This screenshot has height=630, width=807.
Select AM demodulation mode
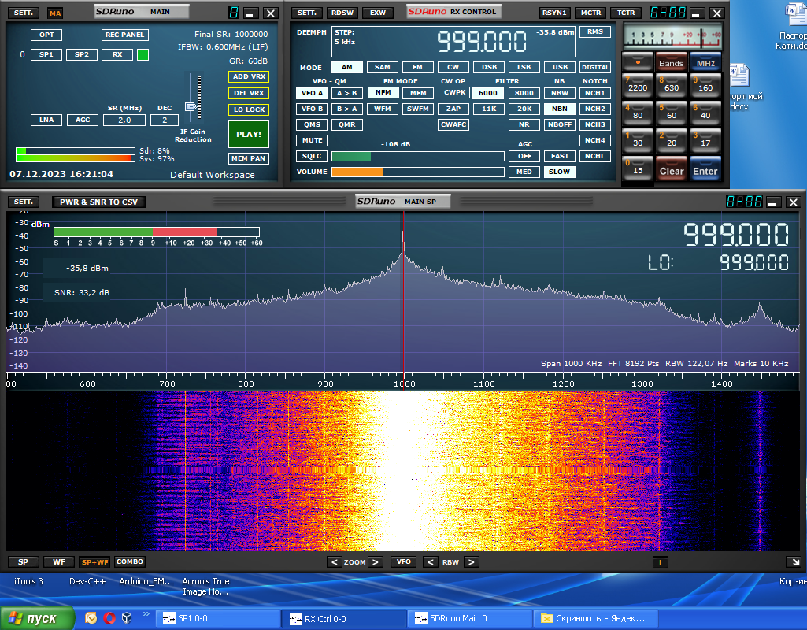click(x=347, y=67)
